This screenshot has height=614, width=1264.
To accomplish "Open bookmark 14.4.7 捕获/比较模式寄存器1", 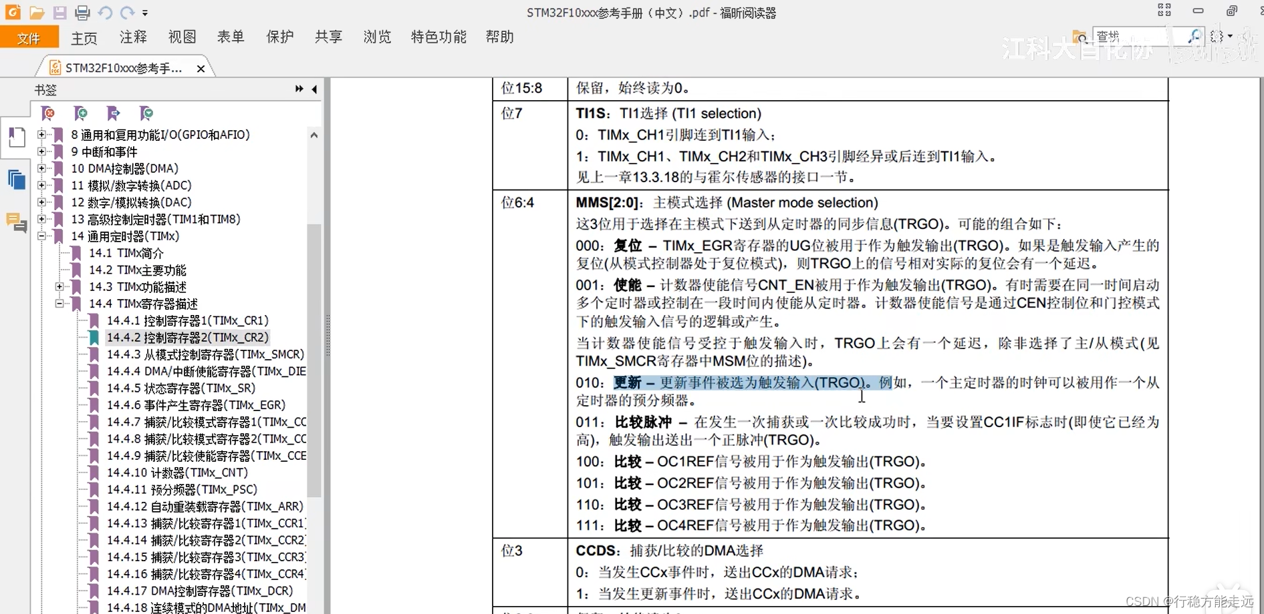I will coord(207,422).
